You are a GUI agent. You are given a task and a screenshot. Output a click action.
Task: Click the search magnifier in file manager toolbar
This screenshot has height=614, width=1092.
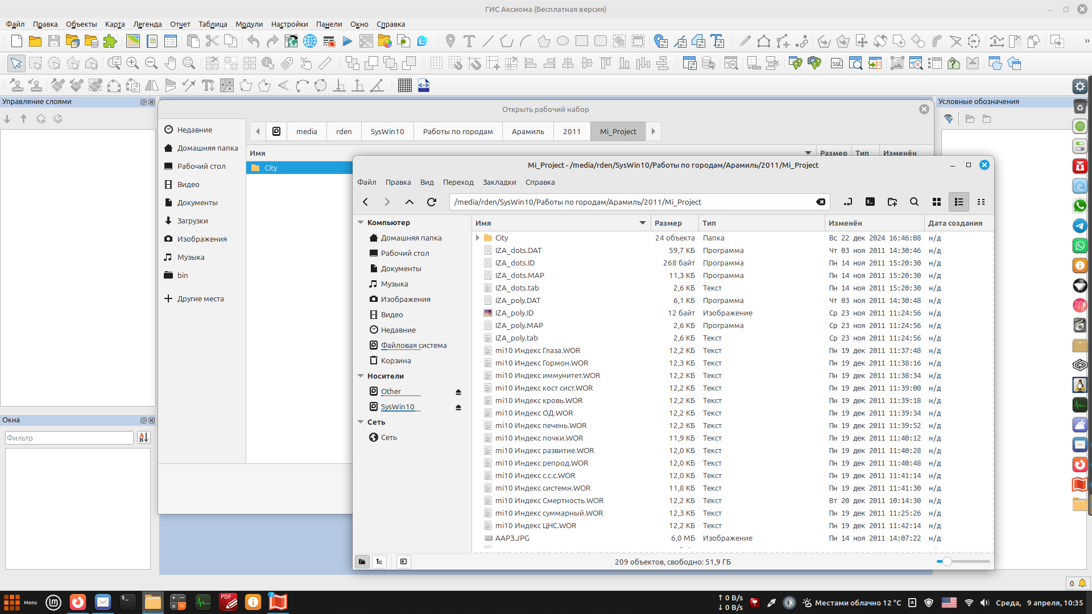click(914, 202)
